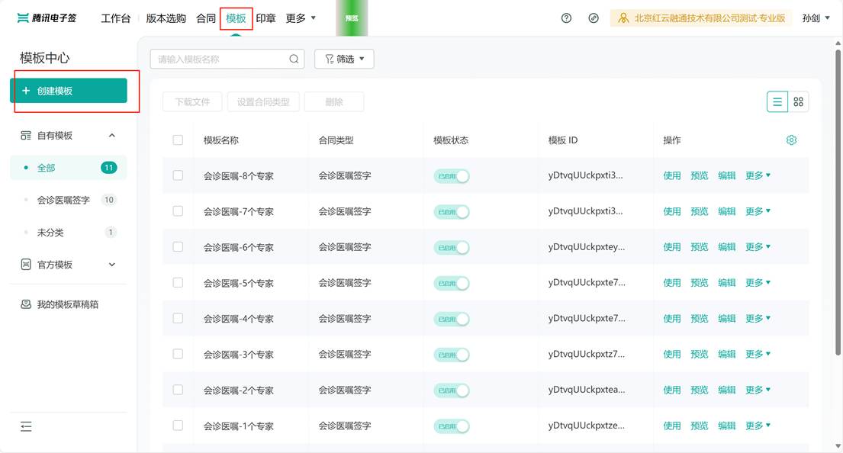
Task: Toggle status switch for 会诊医嘱-8个专家
Action: tap(451, 176)
